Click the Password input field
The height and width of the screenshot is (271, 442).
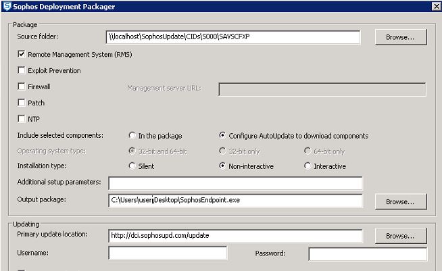point(368,253)
